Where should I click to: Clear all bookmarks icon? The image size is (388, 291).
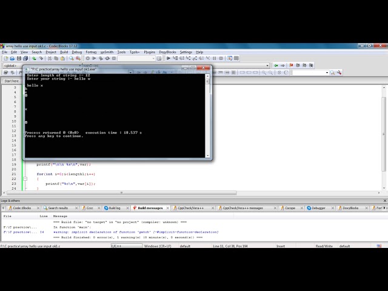click(x=311, y=65)
